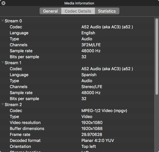Click Stream 0 bits per sample value 32
Image resolution: width=159 pixels, height=152 pixels.
[x=84, y=57]
